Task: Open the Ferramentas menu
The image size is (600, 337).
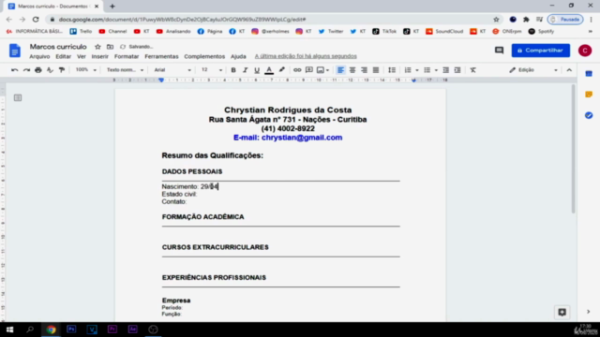Action: [161, 56]
